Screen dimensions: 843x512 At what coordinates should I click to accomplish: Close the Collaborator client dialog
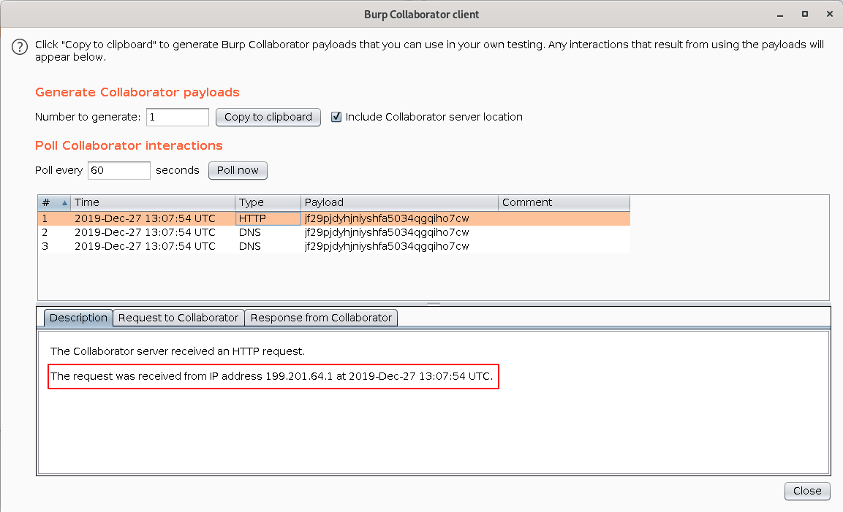click(x=807, y=491)
